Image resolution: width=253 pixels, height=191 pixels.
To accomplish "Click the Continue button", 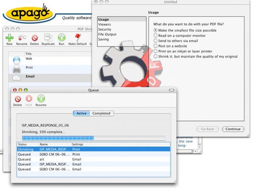I will (x=233, y=129).
